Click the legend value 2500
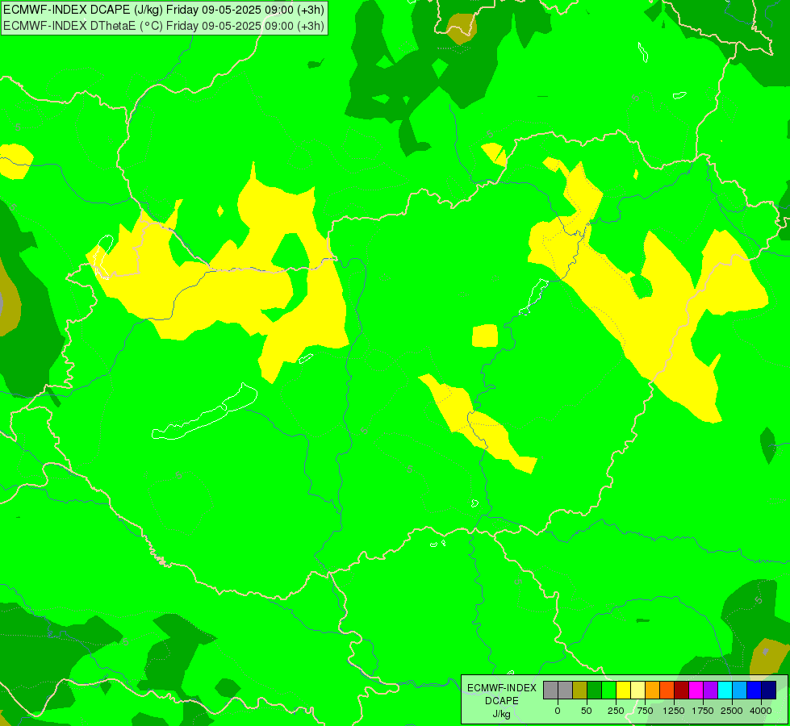790x726 pixels. point(732,711)
